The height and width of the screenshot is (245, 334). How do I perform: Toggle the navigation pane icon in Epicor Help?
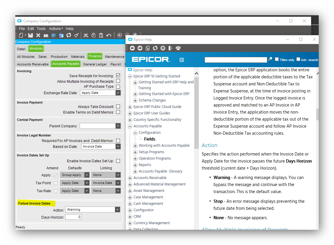(171, 48)
